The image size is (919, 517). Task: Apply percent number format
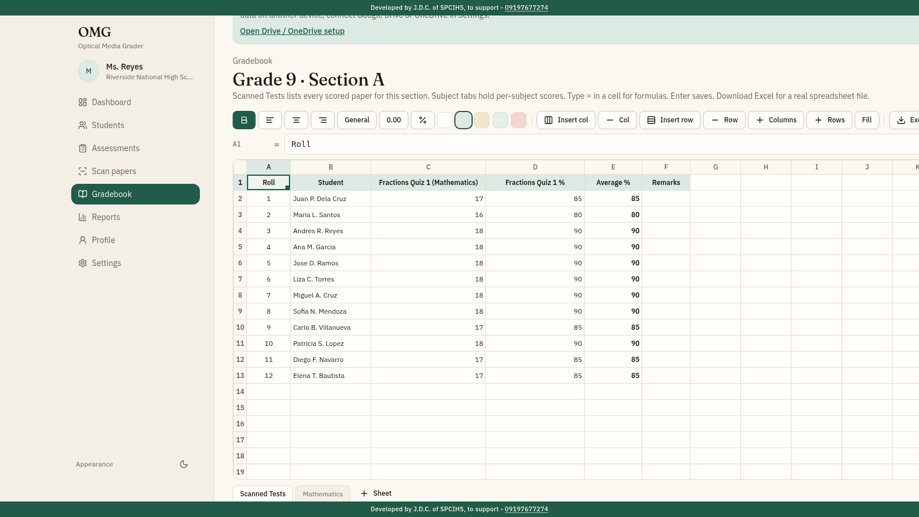[423, 120]
